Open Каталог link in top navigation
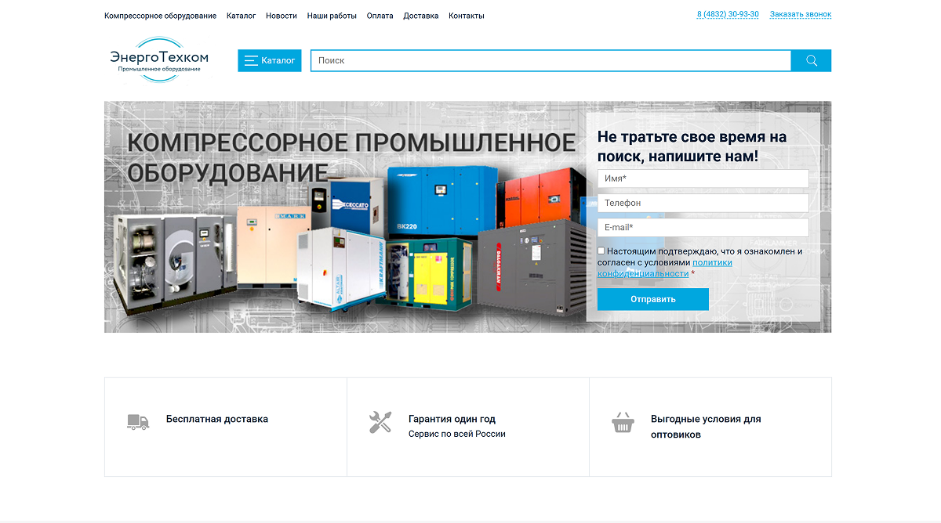941x523 pixels. 241,16
